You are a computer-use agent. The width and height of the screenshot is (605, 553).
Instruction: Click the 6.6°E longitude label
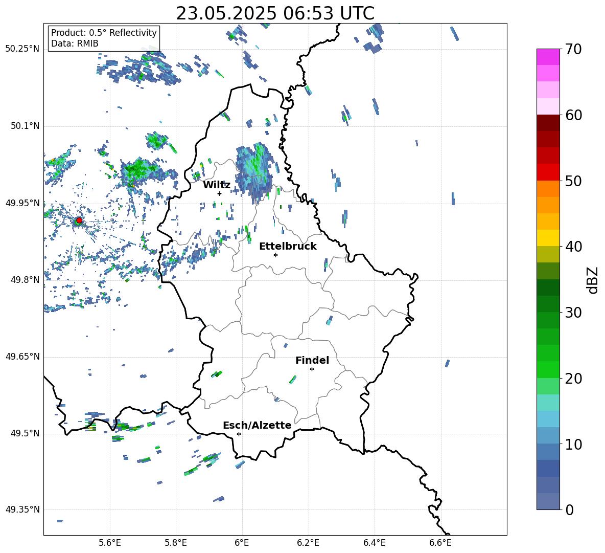(440, 543)
